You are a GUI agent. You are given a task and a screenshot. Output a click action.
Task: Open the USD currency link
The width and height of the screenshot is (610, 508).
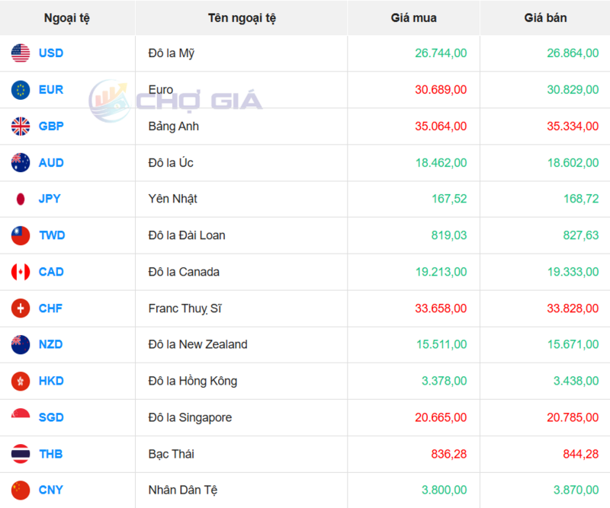point(51,53)
